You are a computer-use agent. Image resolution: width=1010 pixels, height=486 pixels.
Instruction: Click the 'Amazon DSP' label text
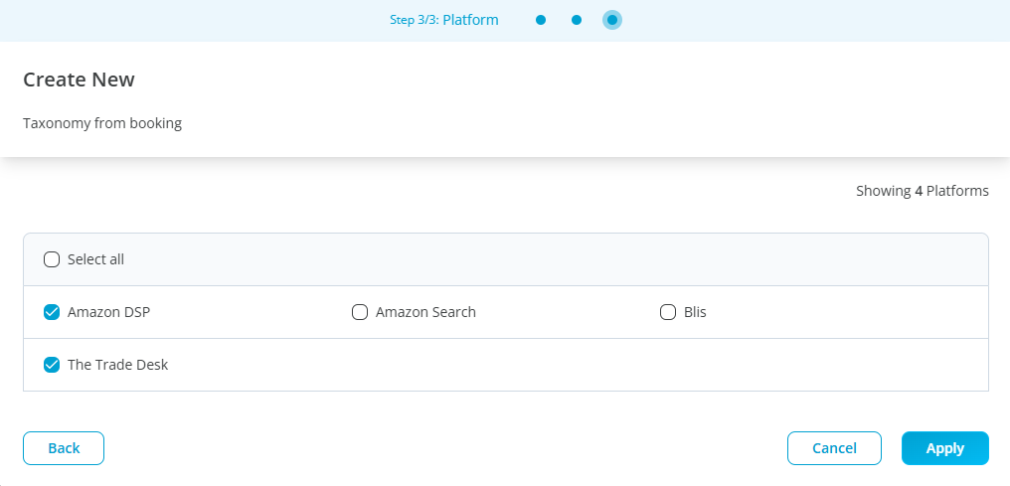108,312
